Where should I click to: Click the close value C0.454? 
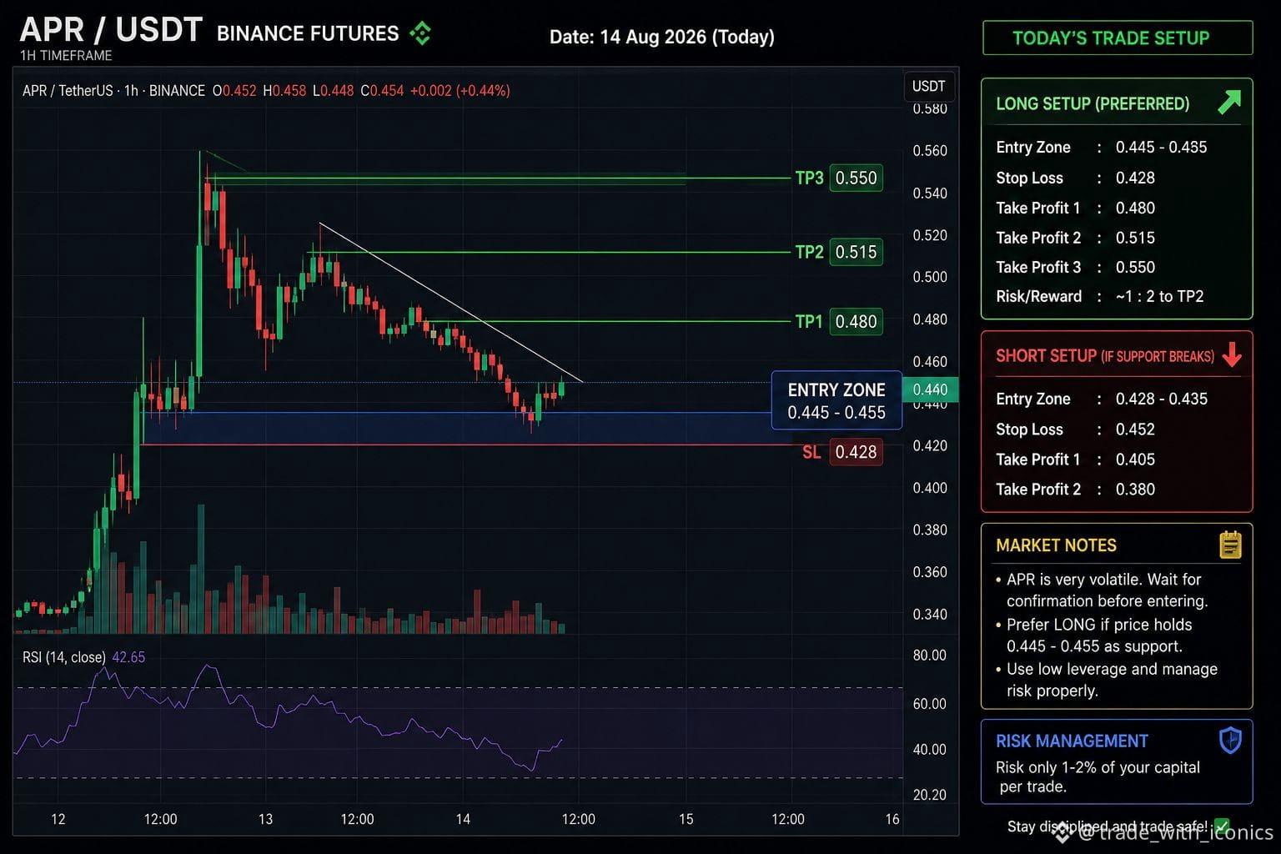tap(382, 90)
